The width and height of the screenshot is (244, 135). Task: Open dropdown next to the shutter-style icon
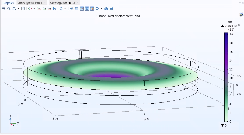[101, 9]
